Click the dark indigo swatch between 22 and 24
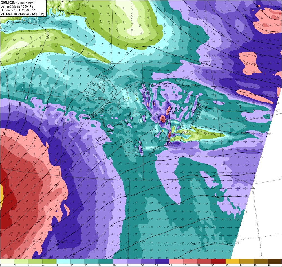The width and height of the screenshot is (282, 267). pyautogui.click(x=162, y=261)
